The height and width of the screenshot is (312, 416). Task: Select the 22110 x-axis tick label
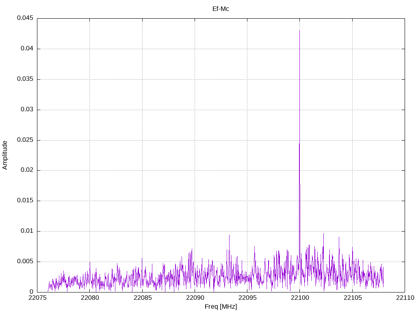(405, 298)
